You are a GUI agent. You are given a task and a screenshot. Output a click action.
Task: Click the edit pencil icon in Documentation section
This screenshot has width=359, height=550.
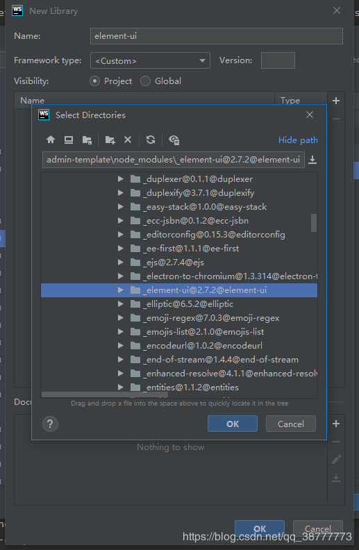tap(336, 459)
